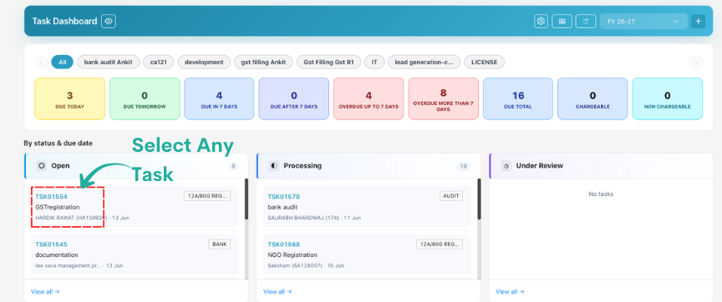Open the FY 26-27 year dropdown
Screen dimensions: 722x302
[x=643, y=21]
